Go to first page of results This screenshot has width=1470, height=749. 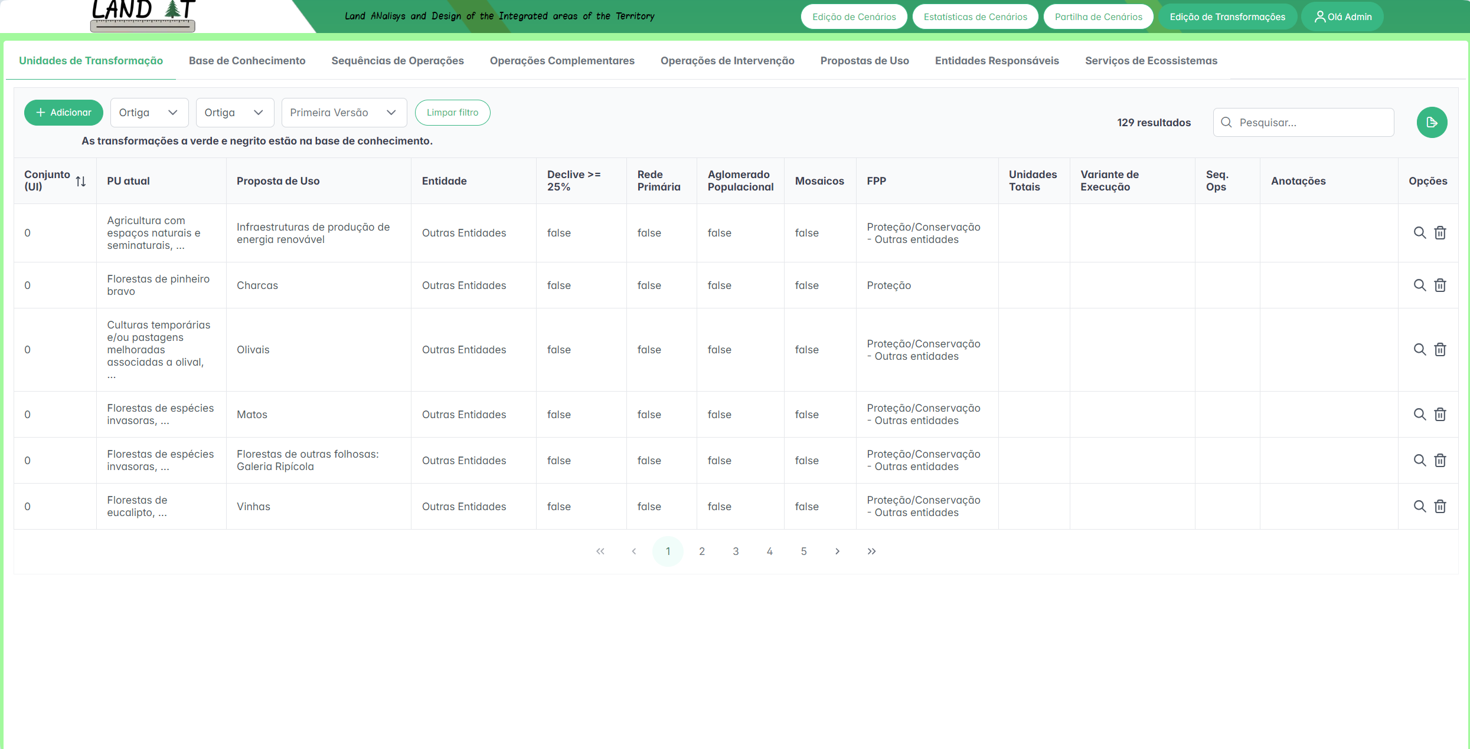(600, 551)
